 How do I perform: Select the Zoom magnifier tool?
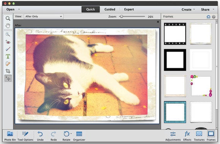tap(8, 18)
